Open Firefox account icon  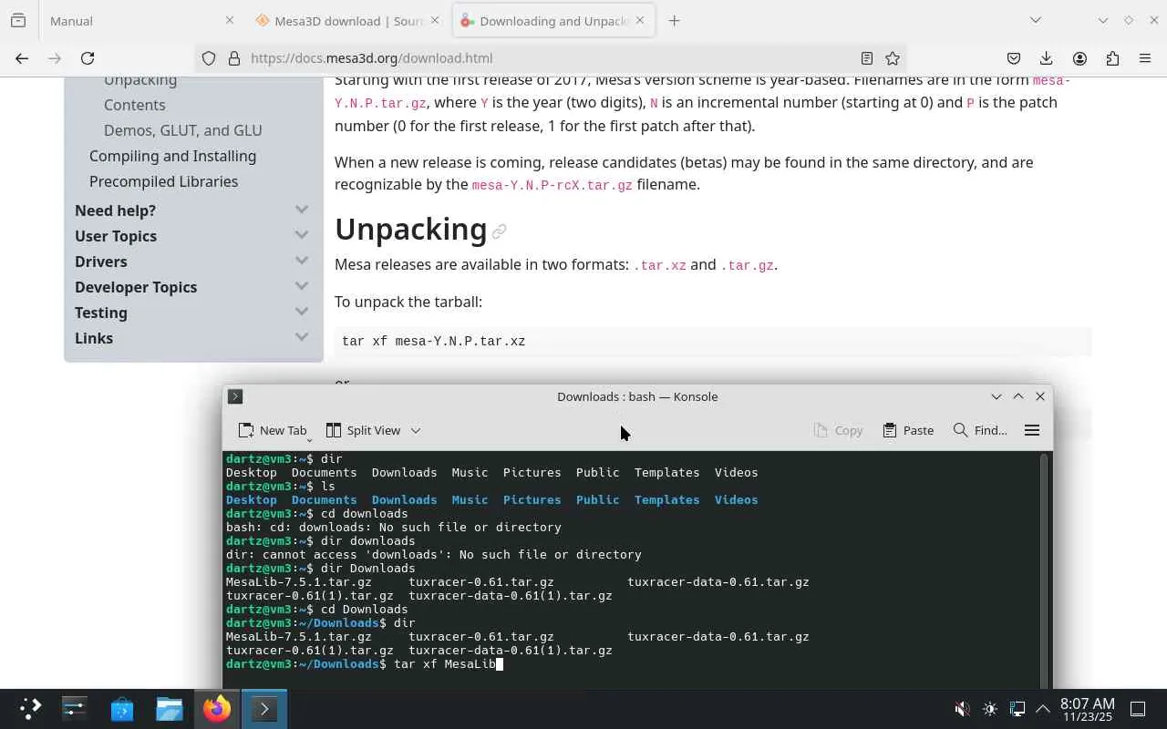click(1079, 58)
